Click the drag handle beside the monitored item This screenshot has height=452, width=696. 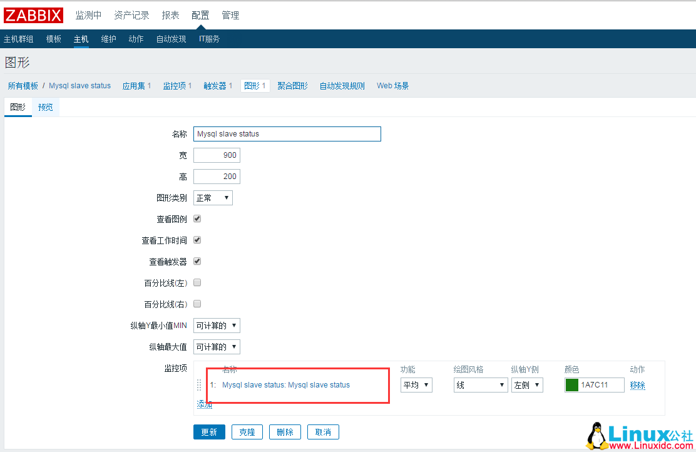click(x=198, y=386)
